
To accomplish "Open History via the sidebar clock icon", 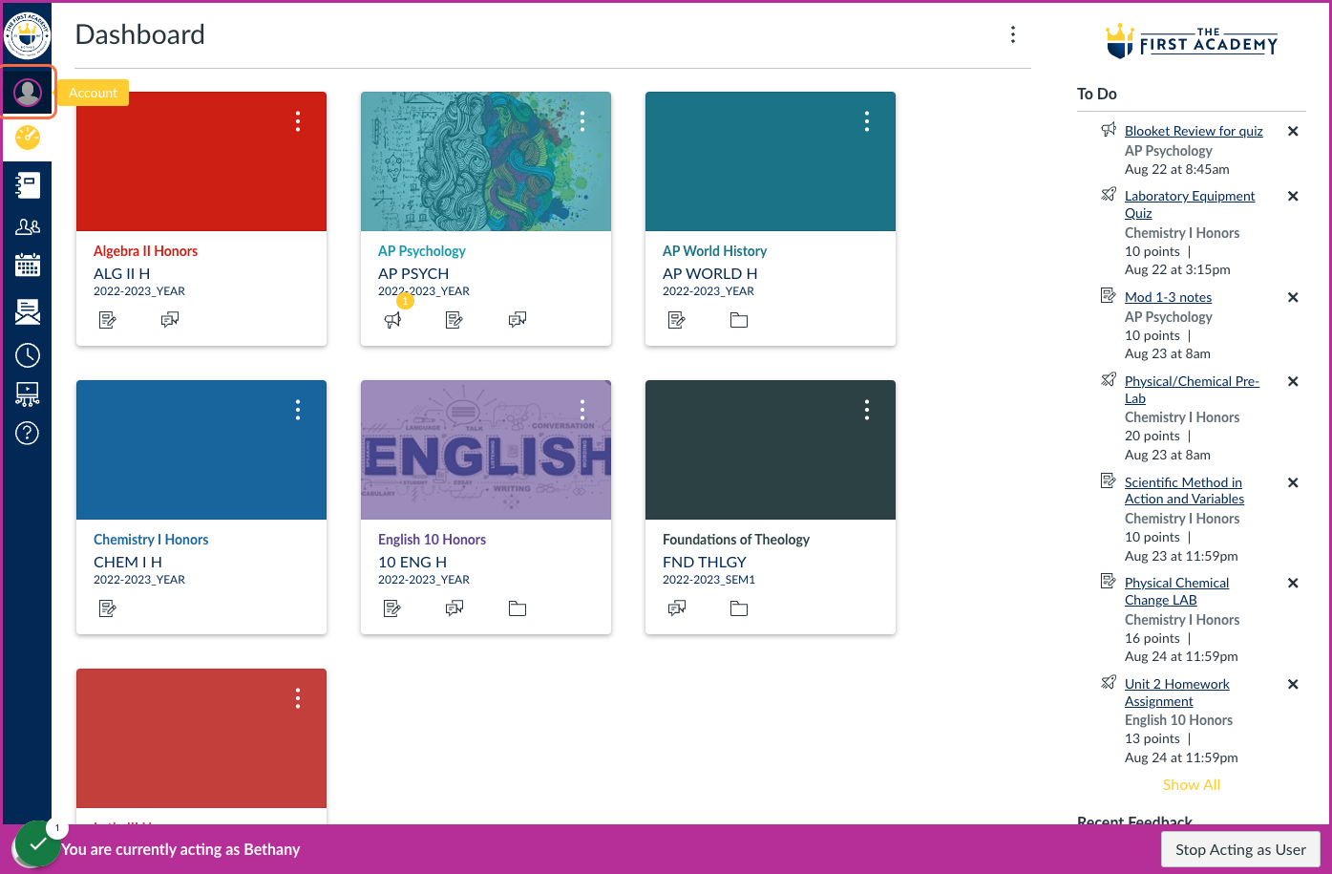I will tap(28, 355).
